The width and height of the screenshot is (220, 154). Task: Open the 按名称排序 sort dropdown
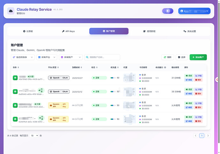(x=23, y=57)
